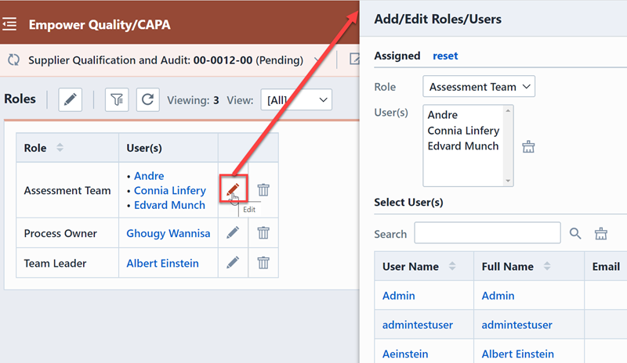Image resolution: width=627 pixels, height=363 pixels.
Task: Delete the Assessment Team role row
Action: (x=263, y=189)
